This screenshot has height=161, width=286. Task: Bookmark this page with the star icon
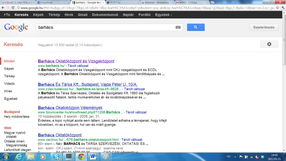pos(277,8)
